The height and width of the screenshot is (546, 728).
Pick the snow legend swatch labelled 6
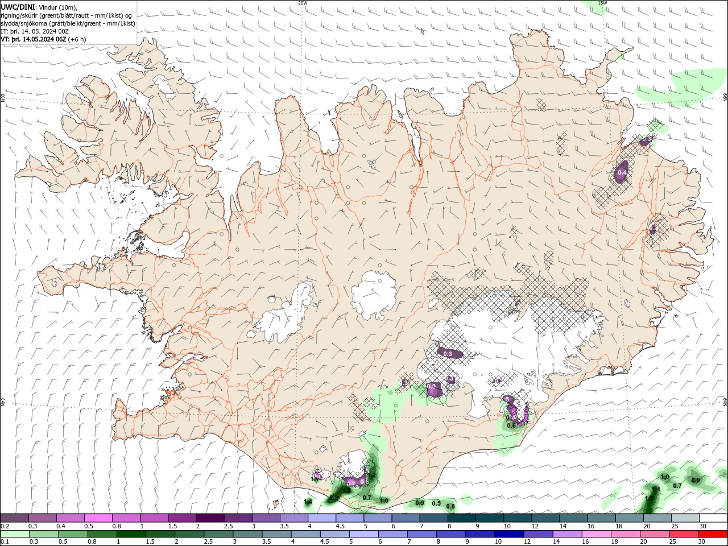coord(405,518)
